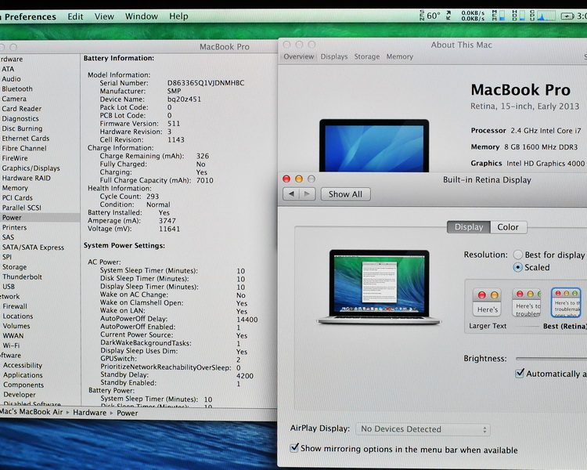Image resolution: width=587 pixels, height=470 pixels.
Task: Click the battery charging icon in menu bar
Action: coord(567,16)
